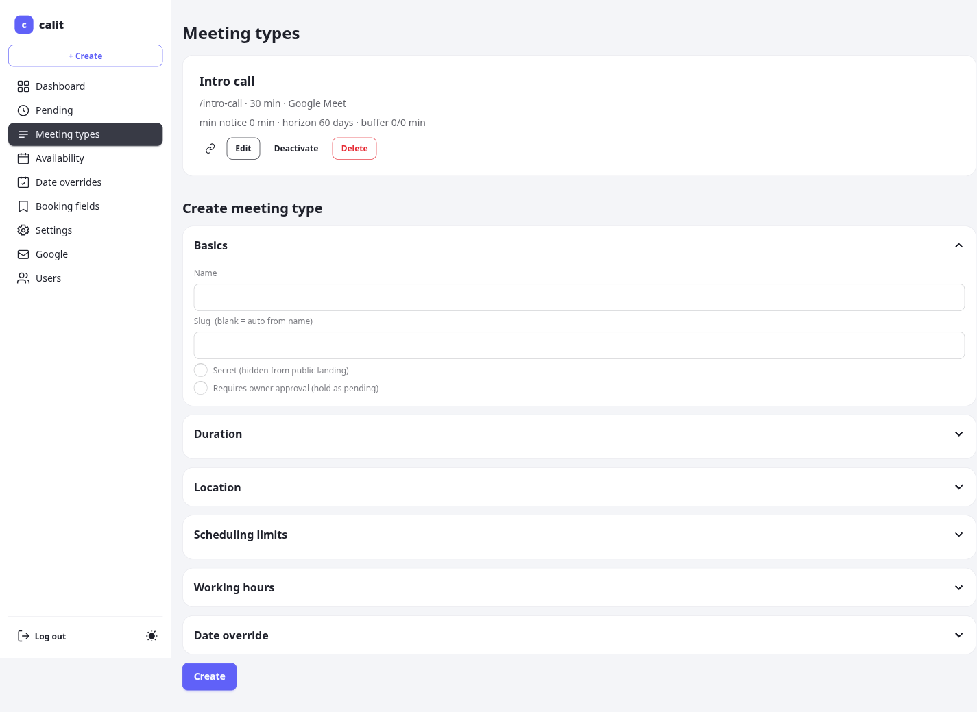Click the Availability calendar icon
The height and width of the screenshot is (712, 977).
click(x=23, y=158)
